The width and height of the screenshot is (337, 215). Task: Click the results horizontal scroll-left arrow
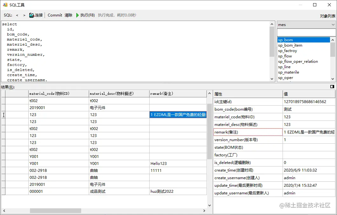coord(4,211)
